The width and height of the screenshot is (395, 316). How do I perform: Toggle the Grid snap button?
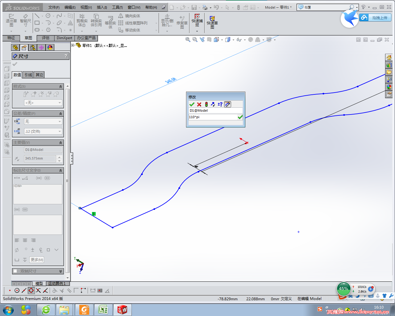(x=100, y=290)
